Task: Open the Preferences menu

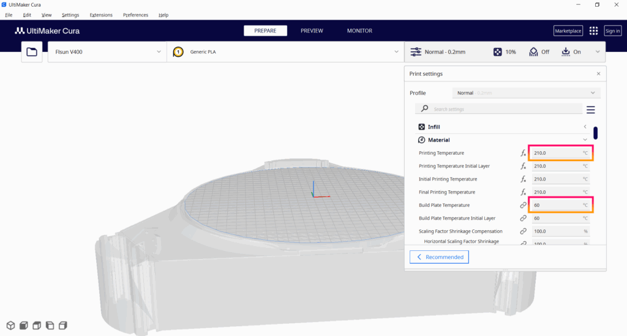Action: [x=135, y=15]
